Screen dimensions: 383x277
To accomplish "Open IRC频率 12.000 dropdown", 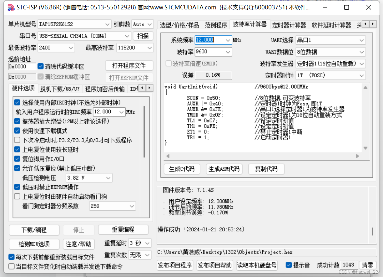I will point(109,112).
